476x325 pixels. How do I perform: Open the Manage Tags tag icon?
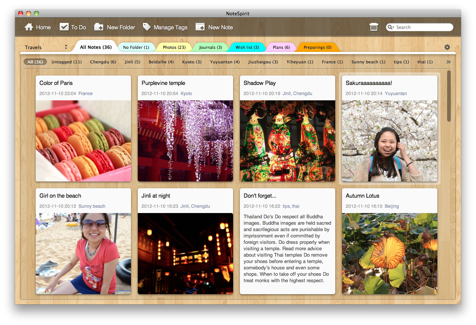point(147,27)
